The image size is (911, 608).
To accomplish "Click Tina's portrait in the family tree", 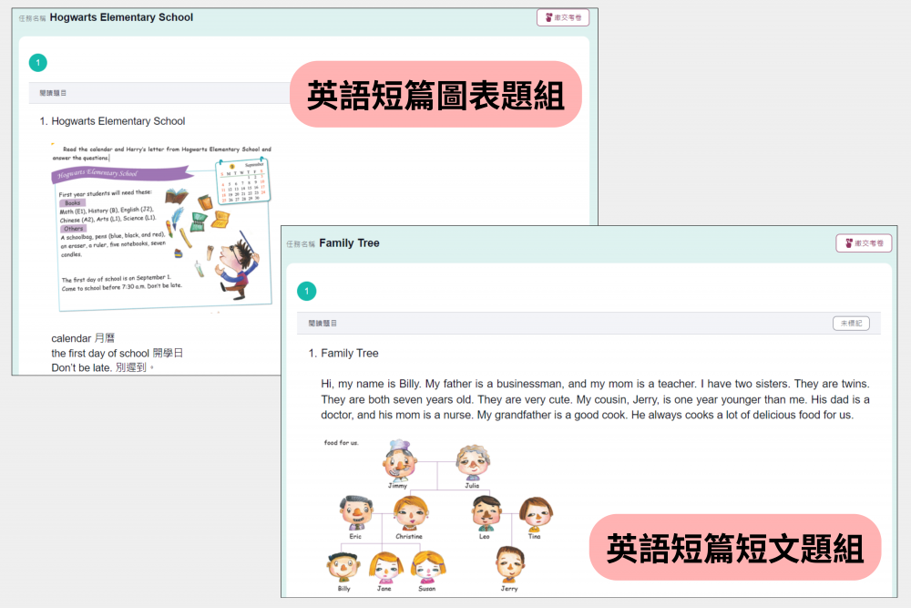I will [x=535, y=513].
